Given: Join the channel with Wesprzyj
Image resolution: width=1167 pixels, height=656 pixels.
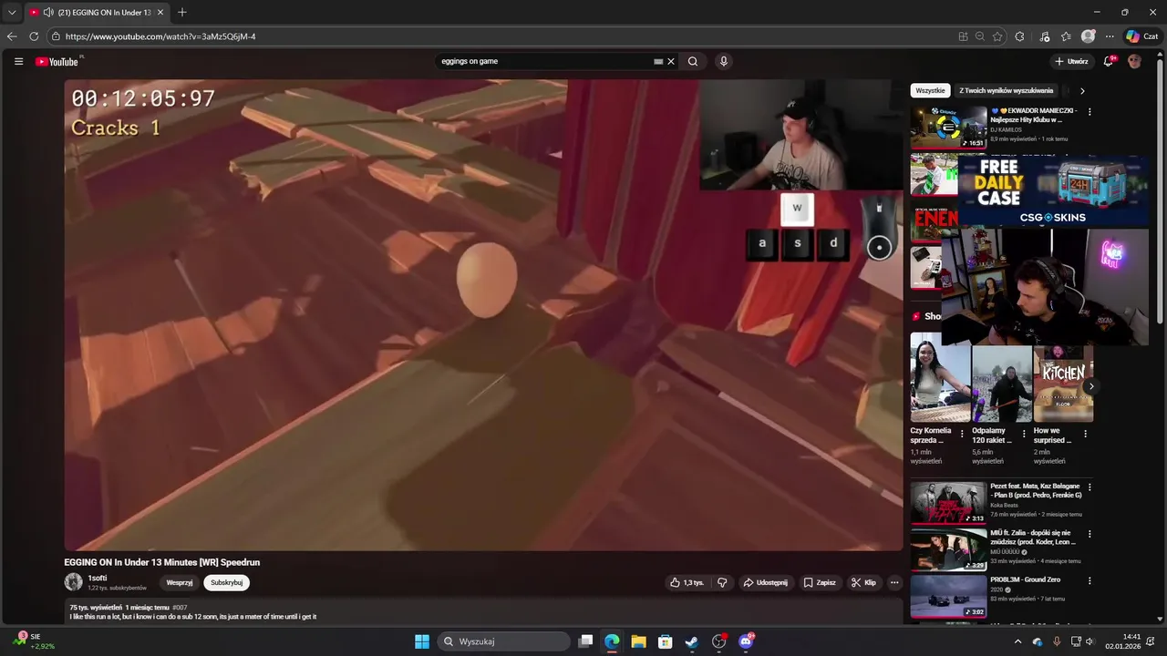Looking at the screenshot, I should [x=180, y=582].
